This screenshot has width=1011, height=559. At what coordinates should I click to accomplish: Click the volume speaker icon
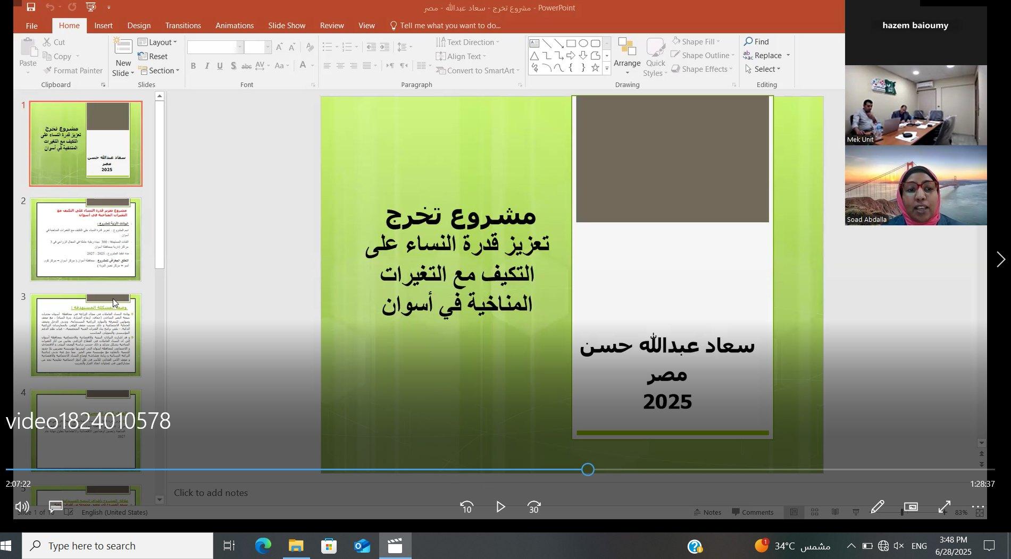pos(22,507)
